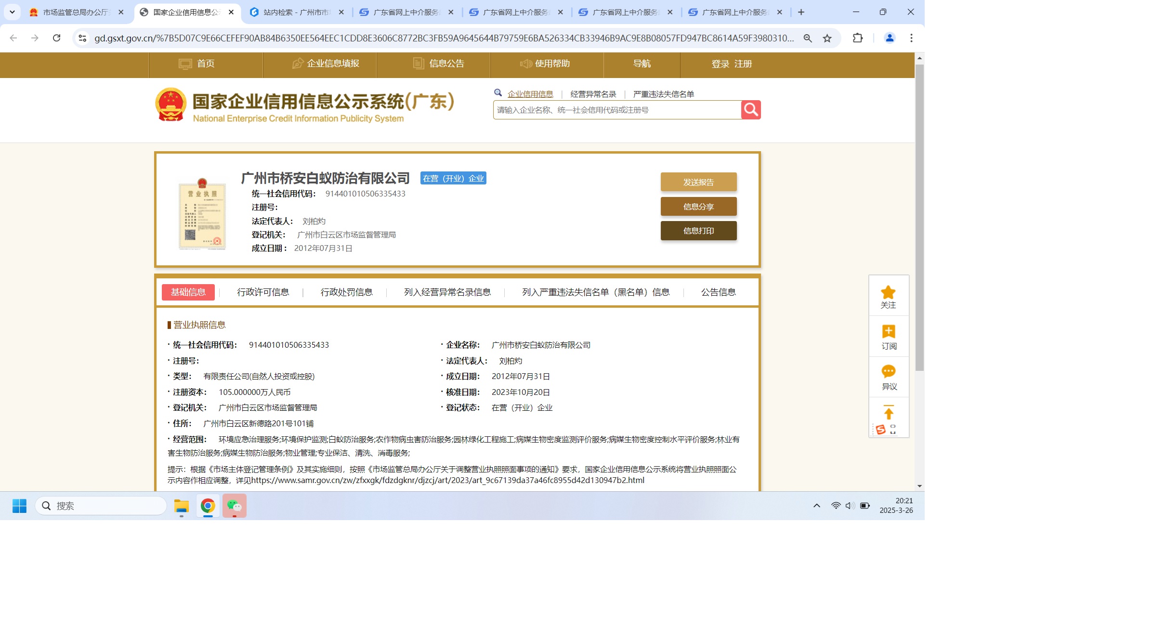Click the Windows Start button

(x=18, y=506)
